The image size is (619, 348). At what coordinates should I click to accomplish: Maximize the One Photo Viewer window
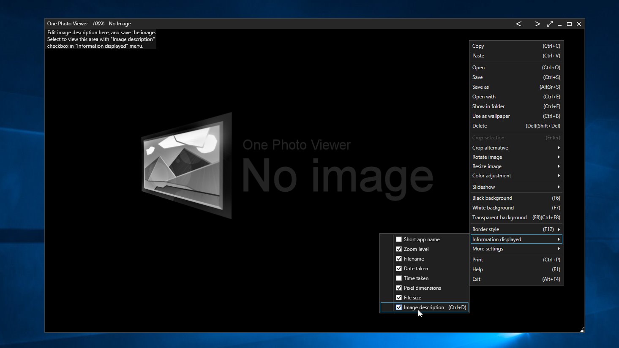pos(569,24)
